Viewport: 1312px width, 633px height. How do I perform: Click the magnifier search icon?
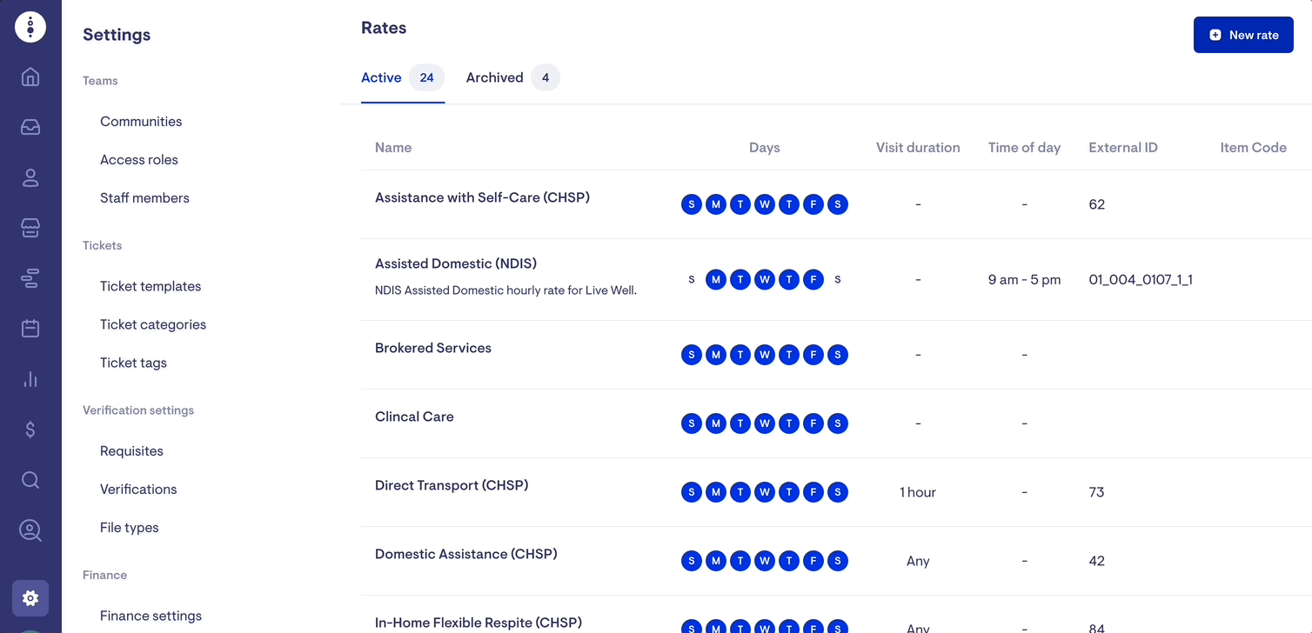[30, 480]
